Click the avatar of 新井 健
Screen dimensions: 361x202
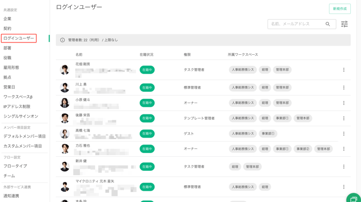[x=65, y=167]
